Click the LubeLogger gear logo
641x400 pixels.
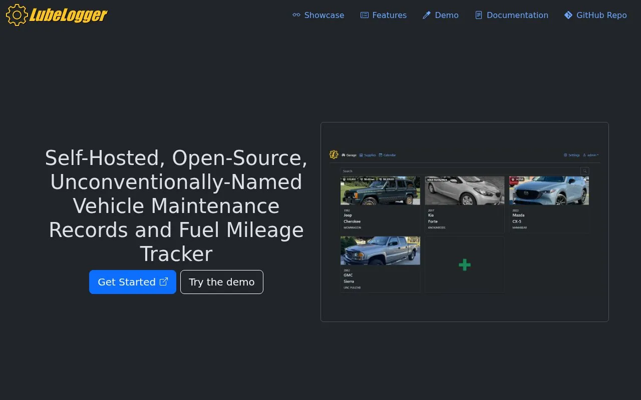pos(57,15)
